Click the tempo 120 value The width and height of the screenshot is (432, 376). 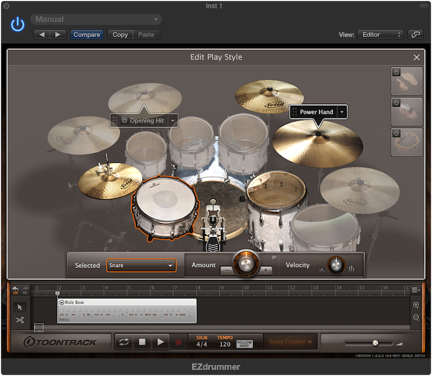click(x=225, y=345)
